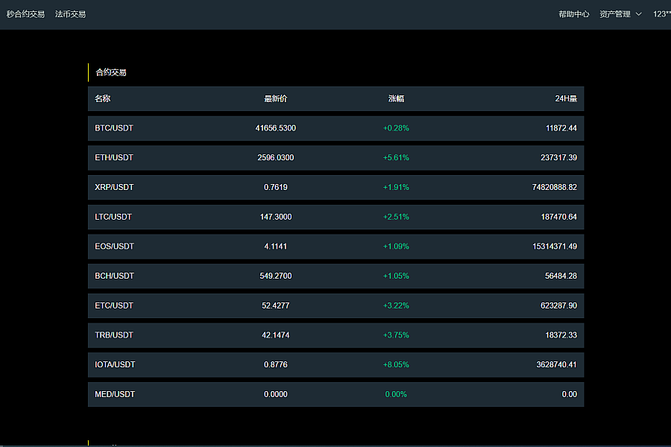Click the +8.05% change for IOTA

397,364
